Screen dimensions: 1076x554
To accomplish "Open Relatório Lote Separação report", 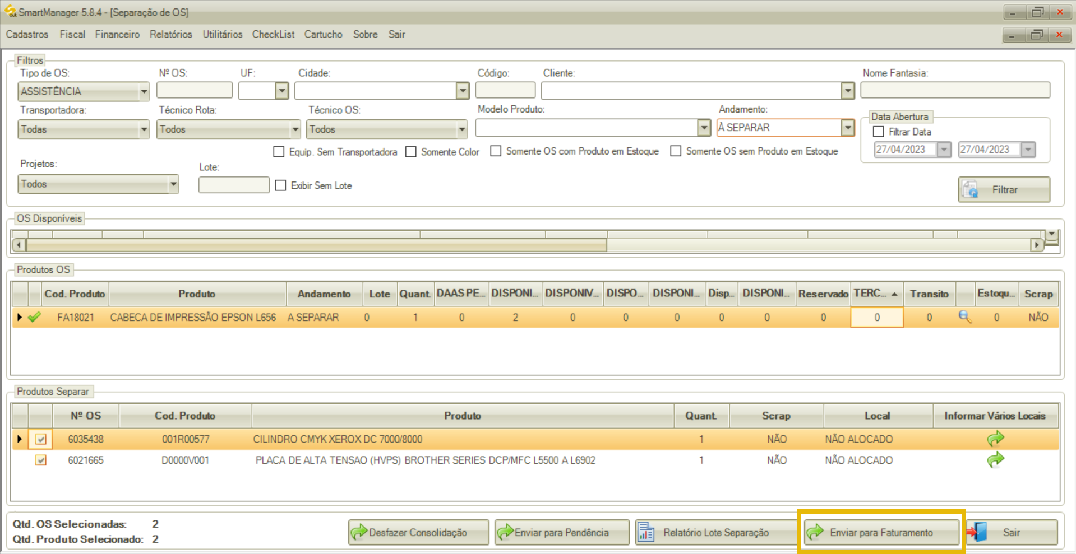I will tap(715, 532).
